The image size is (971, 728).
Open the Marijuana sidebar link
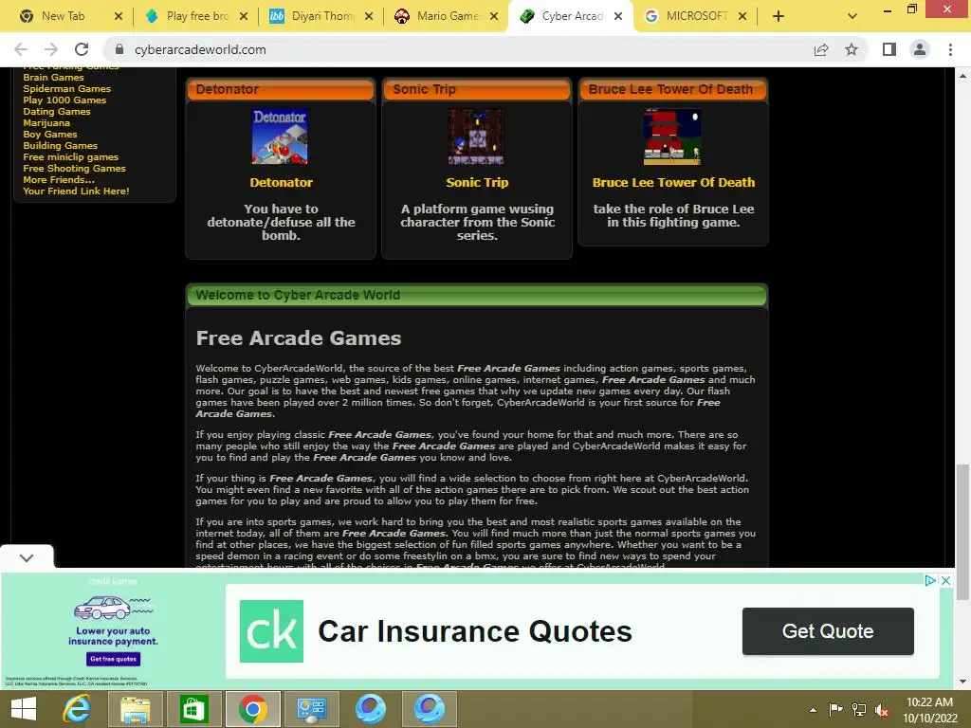click(x=46, y=122)
